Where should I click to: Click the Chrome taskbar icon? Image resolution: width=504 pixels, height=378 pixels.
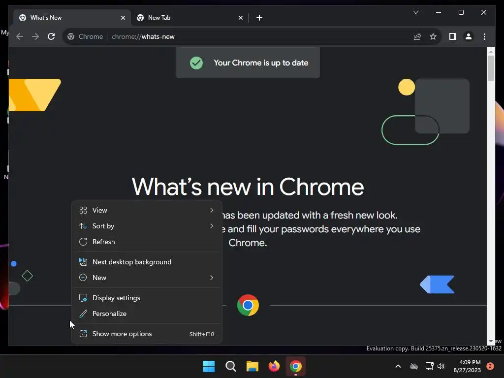tap(296, 366)
